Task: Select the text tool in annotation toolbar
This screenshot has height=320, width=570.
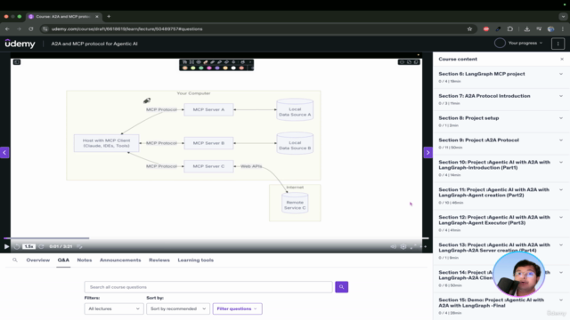Action: click(184, 62)
